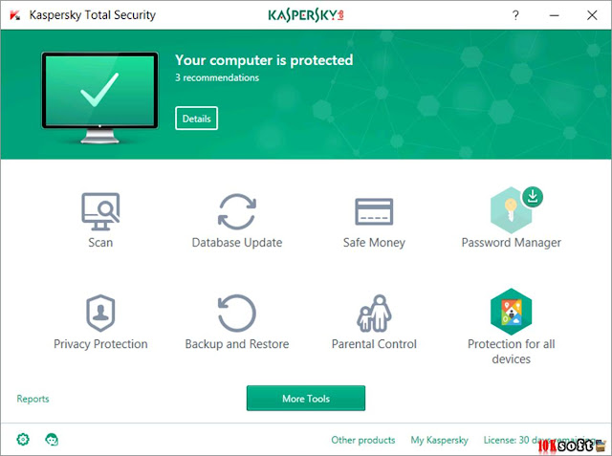Screen dimensions: 612x456
Task: Open Backup and Restore icon
Action: [x=236, y=313]
